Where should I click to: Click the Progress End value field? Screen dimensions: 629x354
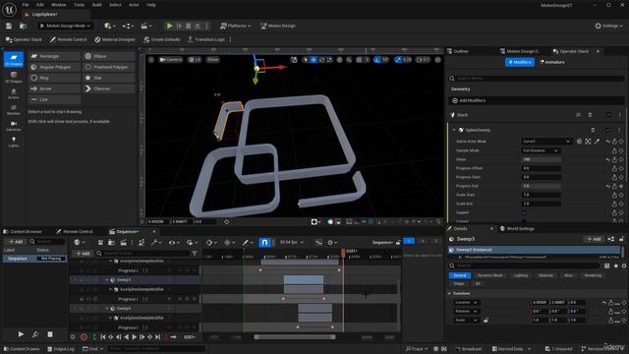(542, 186)
